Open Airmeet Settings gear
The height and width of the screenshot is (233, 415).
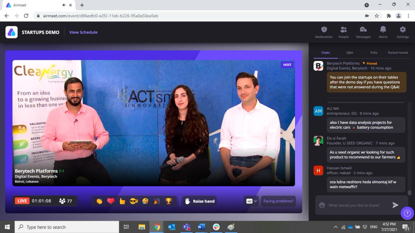coord(403,32)
